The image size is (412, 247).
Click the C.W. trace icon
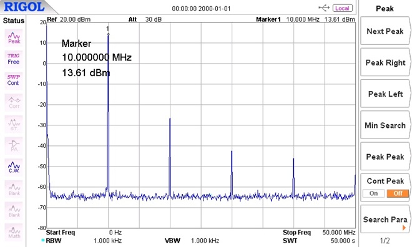(x=14, y=167)
